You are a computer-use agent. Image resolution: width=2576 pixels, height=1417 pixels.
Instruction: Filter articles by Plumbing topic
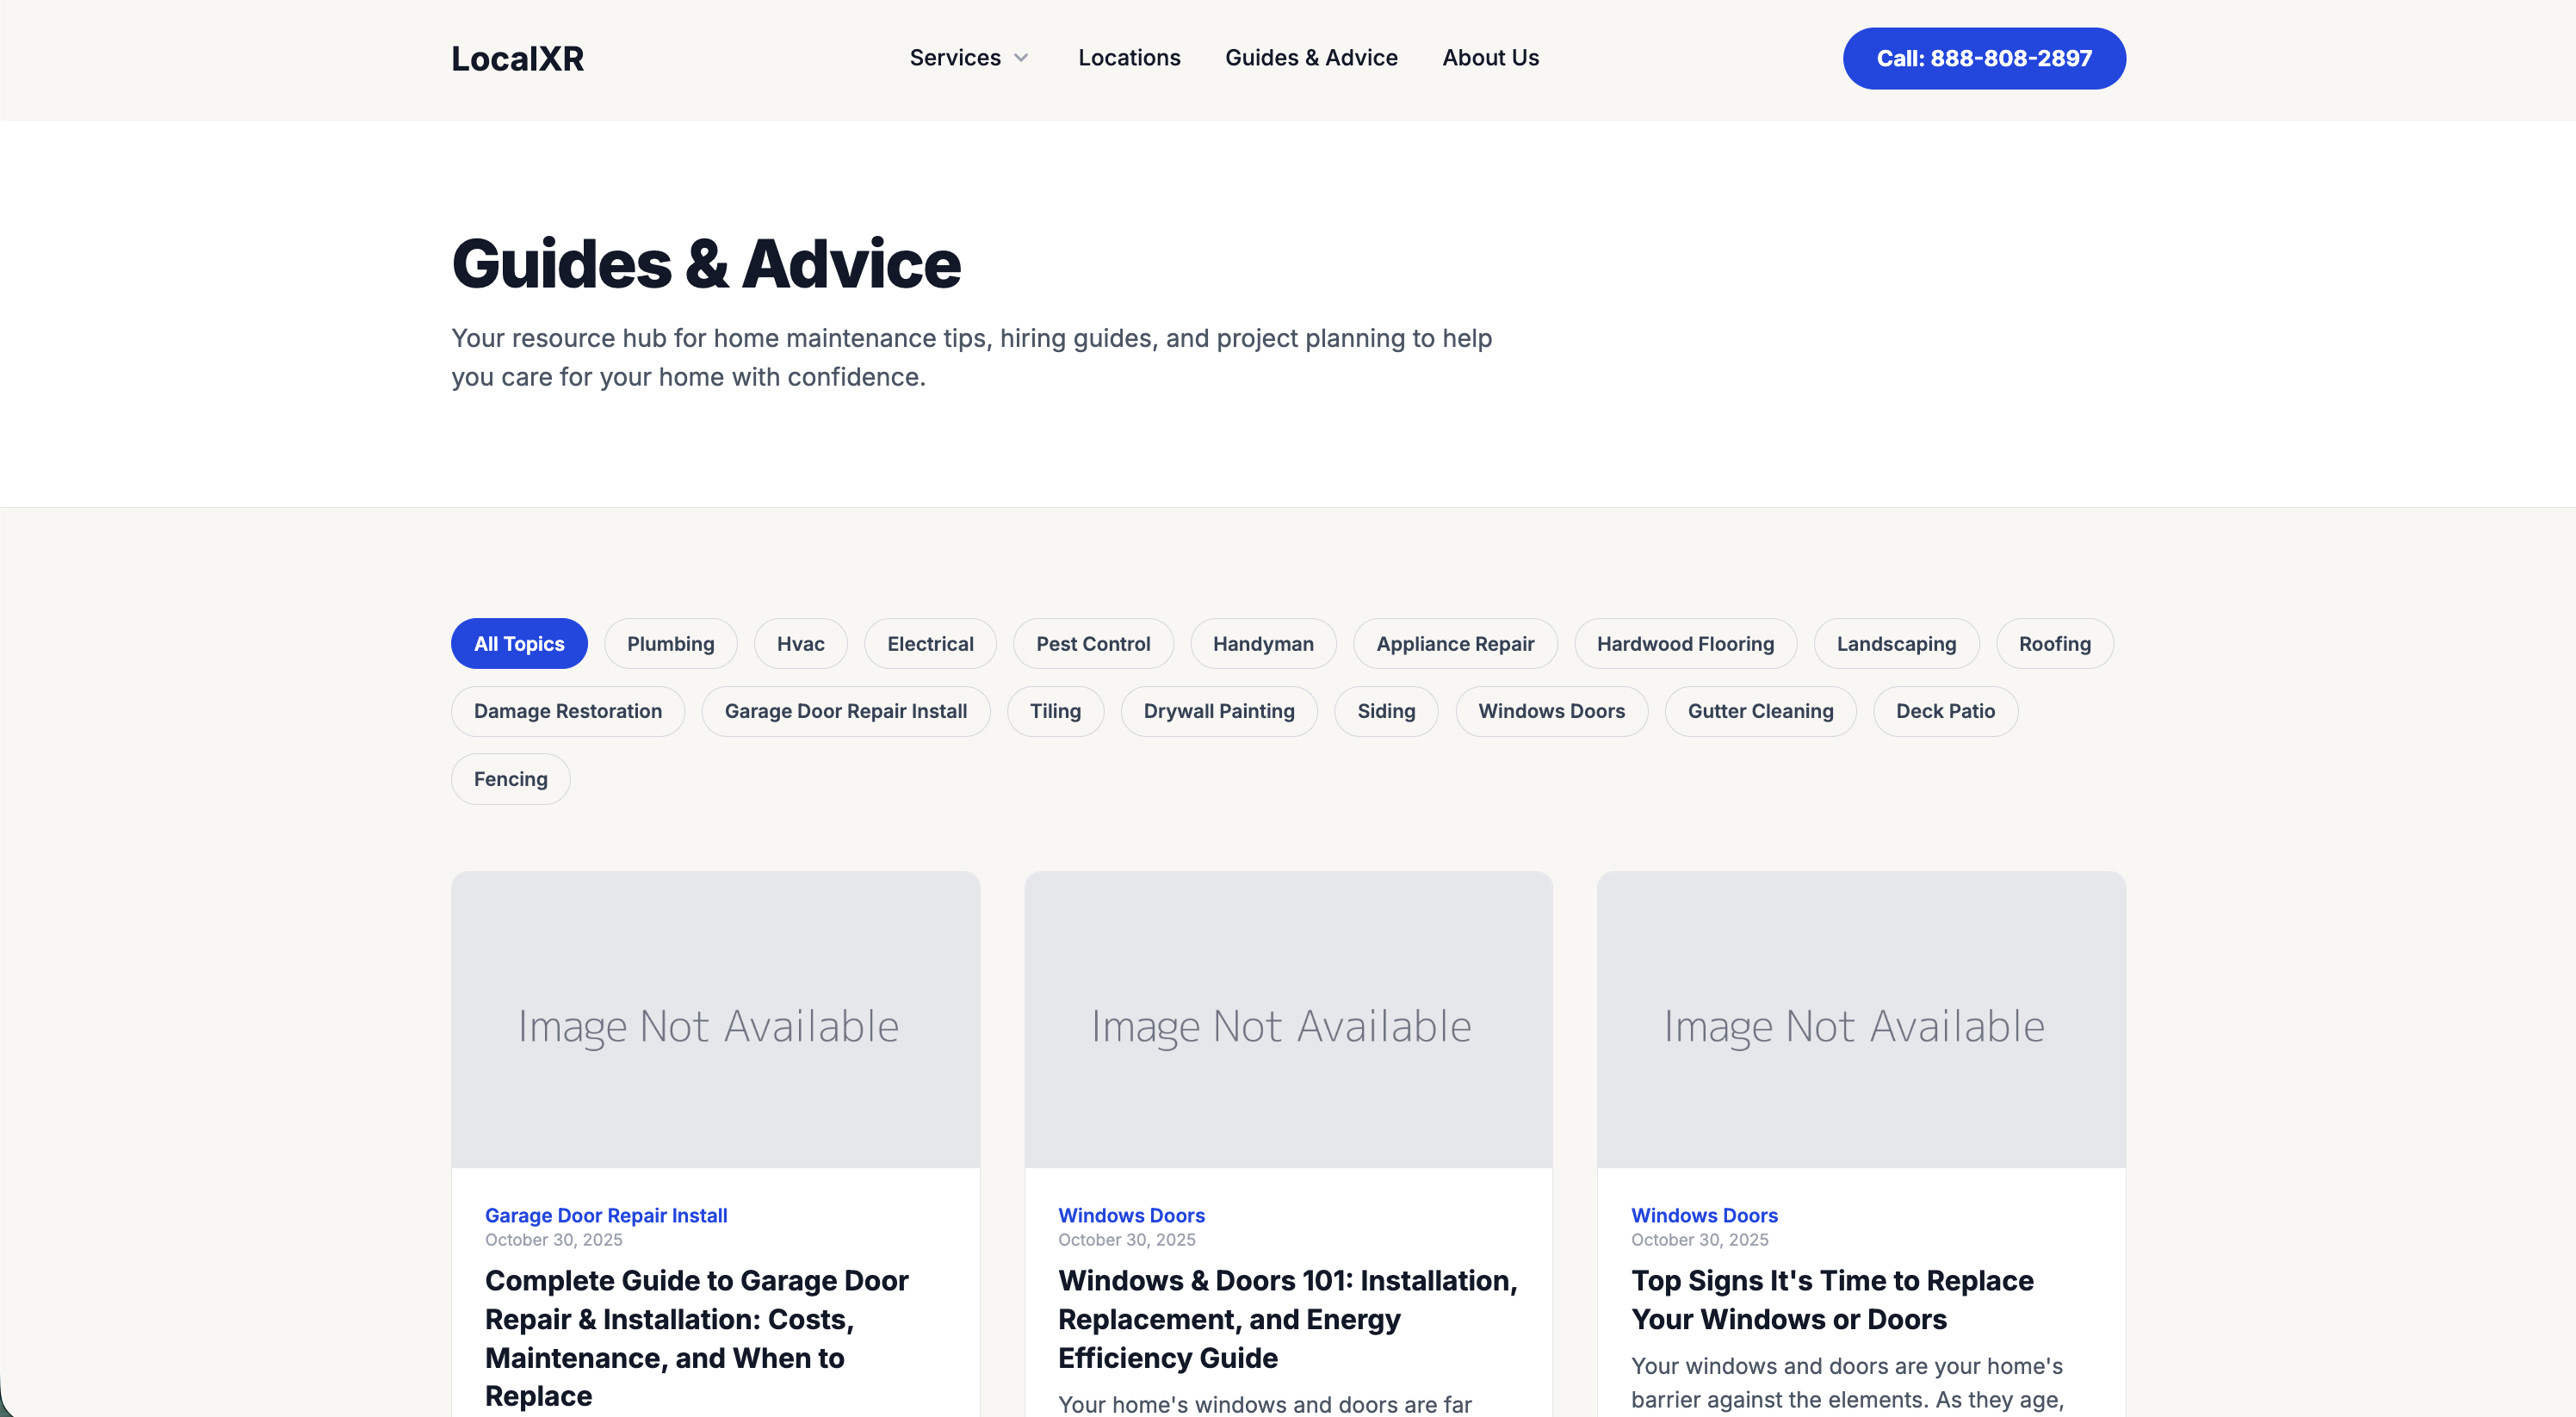pos(670,643)
